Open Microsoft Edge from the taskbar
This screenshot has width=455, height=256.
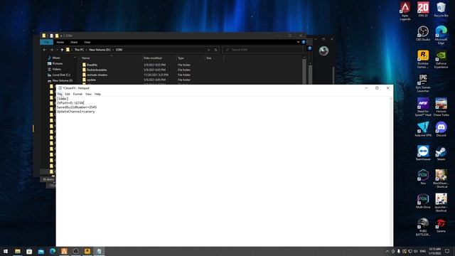(53, 251)
